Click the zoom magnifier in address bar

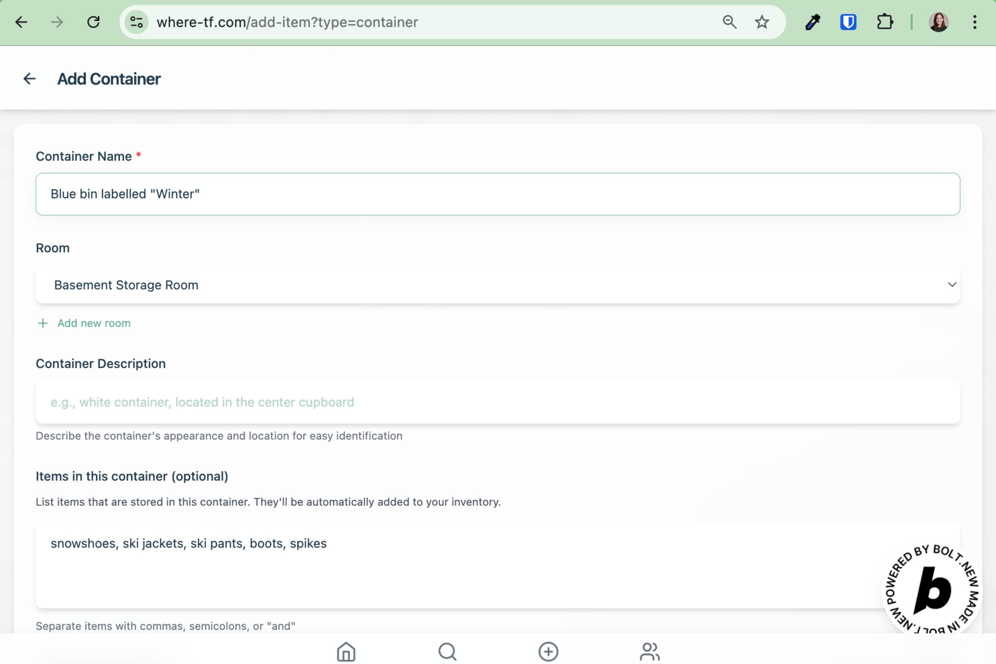729,22
